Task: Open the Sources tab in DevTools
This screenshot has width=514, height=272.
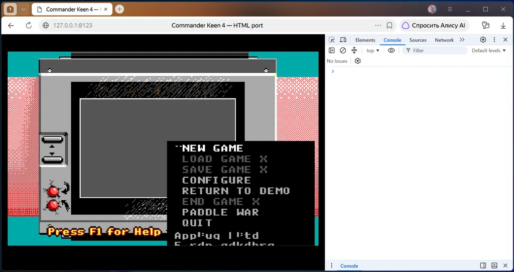Action: click(418, 40)
